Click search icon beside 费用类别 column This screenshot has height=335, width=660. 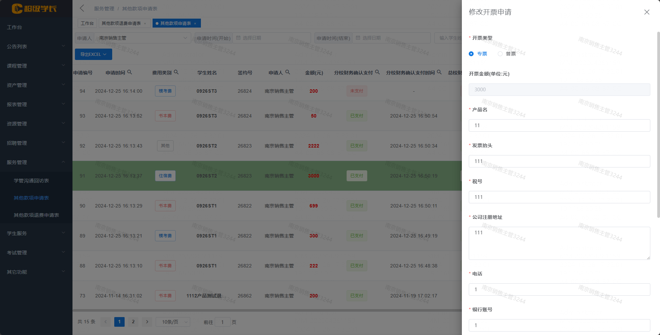[176, 72]
